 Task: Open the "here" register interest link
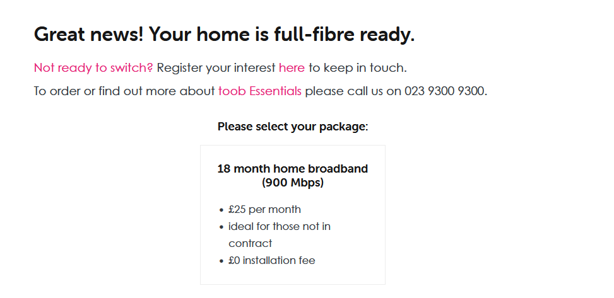(x=292, y=67)
